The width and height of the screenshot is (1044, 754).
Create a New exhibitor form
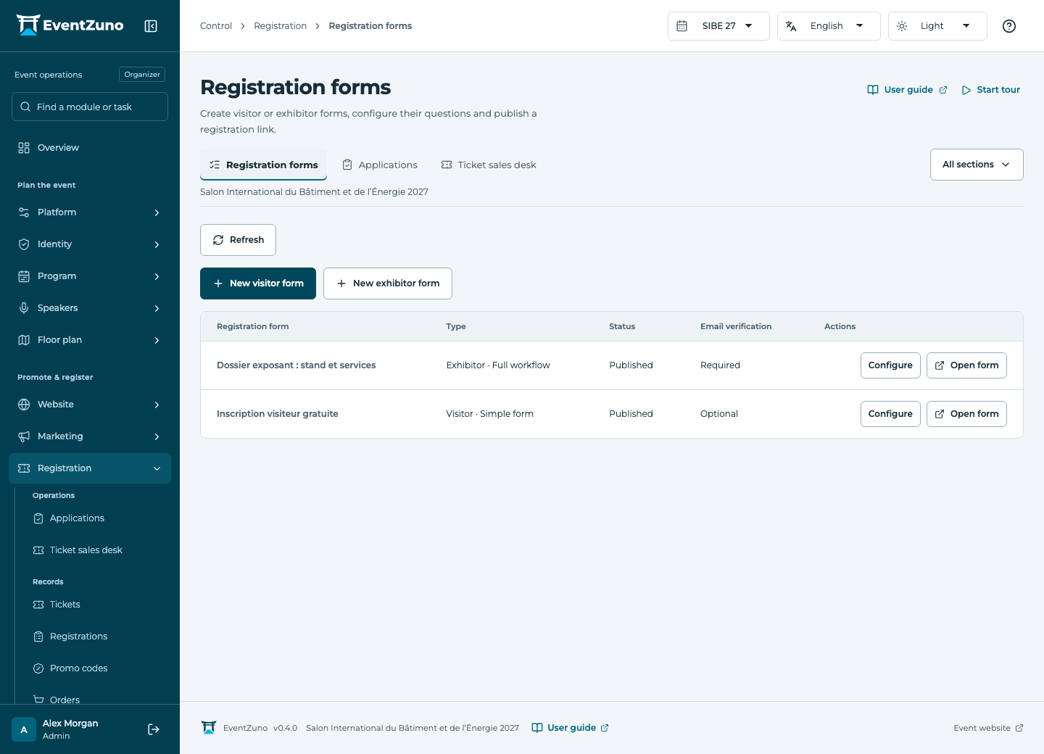(x=388, y=283)
